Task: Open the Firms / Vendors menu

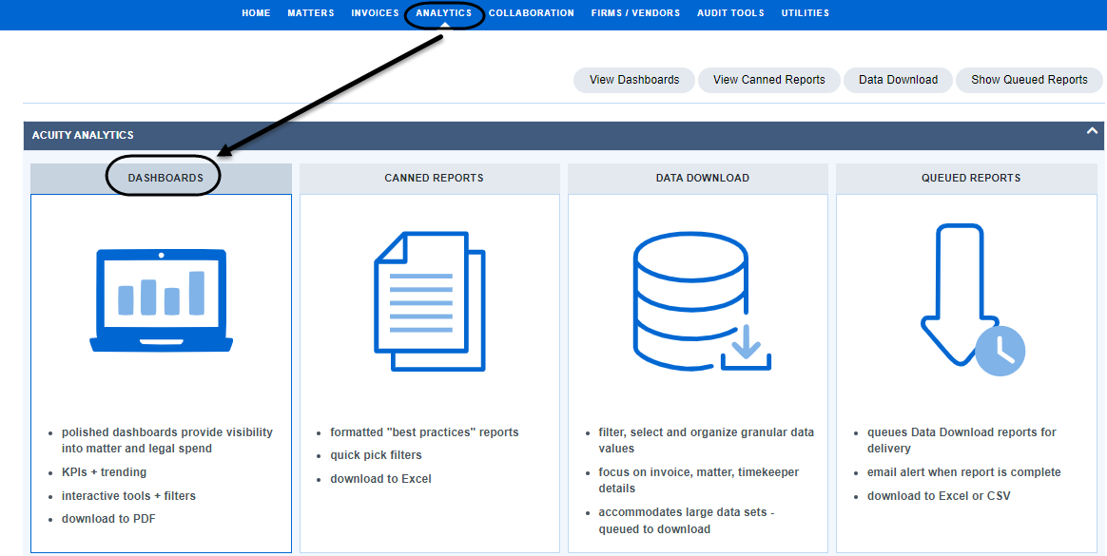Action: point(635,12)
